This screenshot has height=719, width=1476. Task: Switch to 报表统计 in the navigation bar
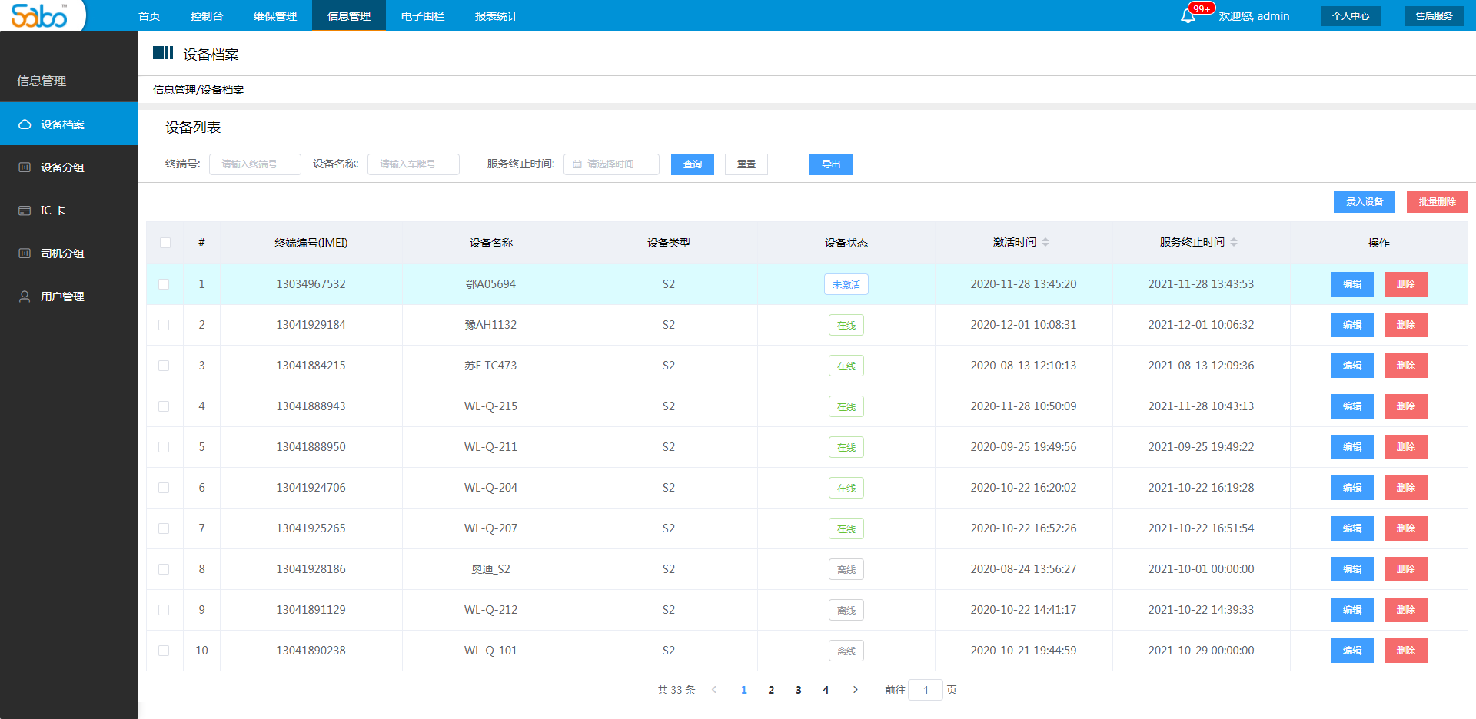[496, 16]
